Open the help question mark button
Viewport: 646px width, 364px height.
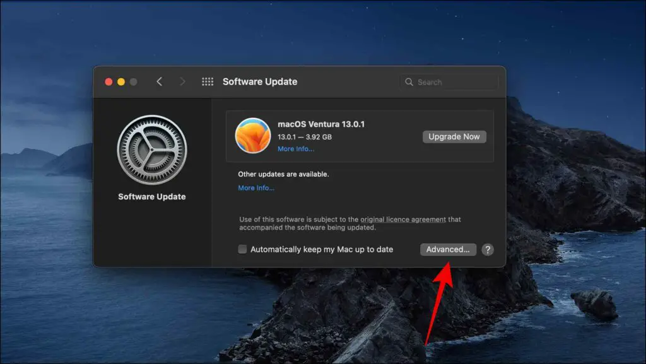point(488,250)
